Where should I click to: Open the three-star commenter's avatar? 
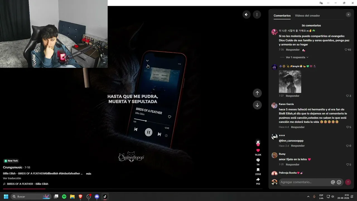pos(274,137)
